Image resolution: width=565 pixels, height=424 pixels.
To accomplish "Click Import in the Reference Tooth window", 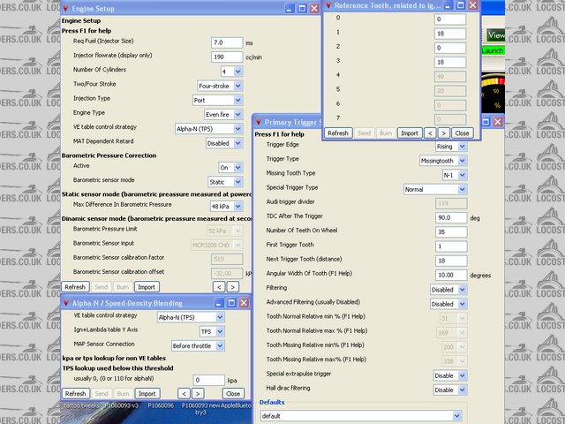I will tap(409, 132).
